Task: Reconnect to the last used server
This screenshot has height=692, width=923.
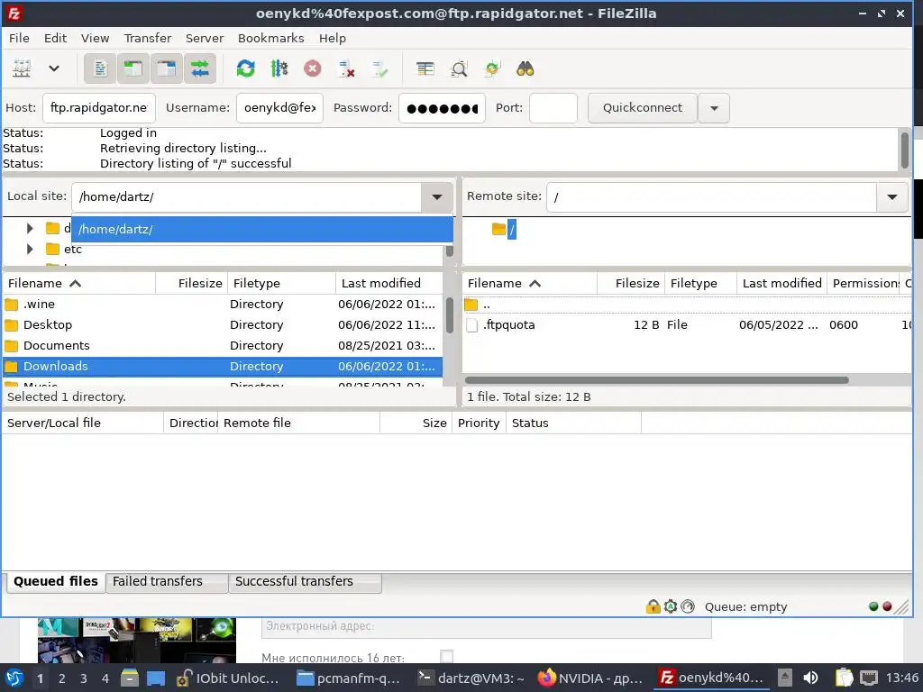Action: 379,68
